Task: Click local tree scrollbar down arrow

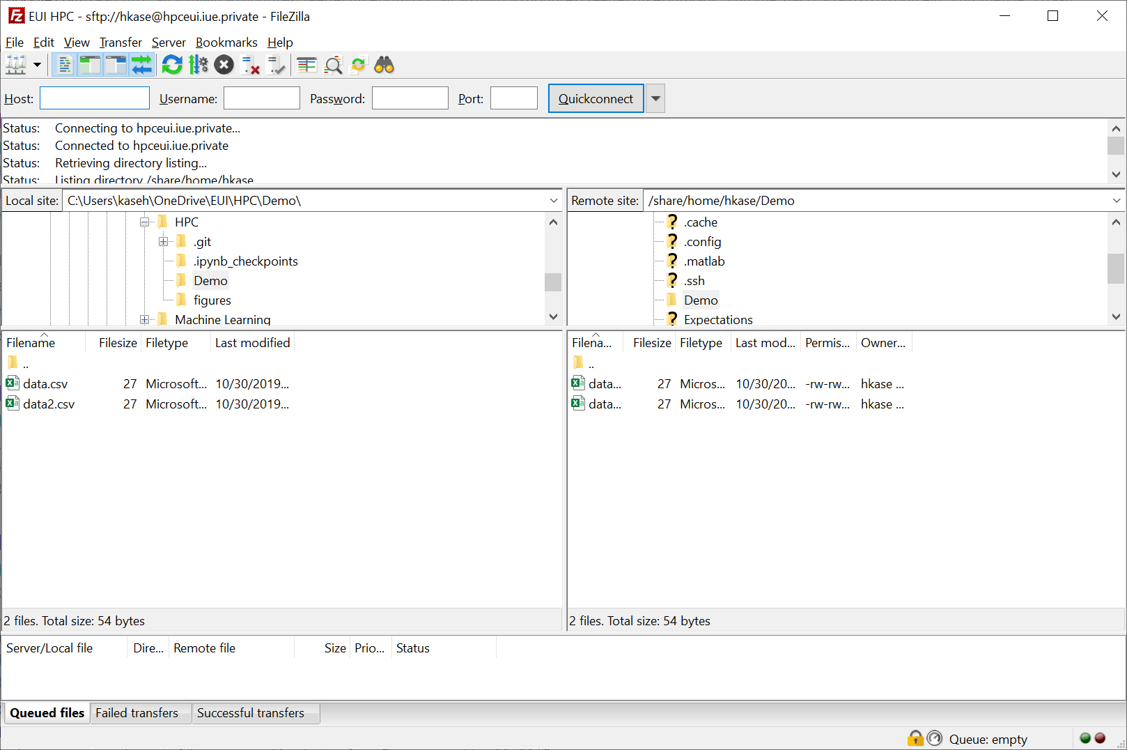Action: coord(553,316)
